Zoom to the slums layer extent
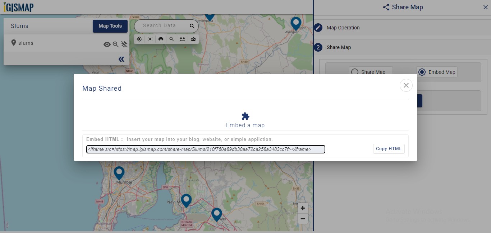The height and width of the screenshot is (233, 491). [115, 44]
